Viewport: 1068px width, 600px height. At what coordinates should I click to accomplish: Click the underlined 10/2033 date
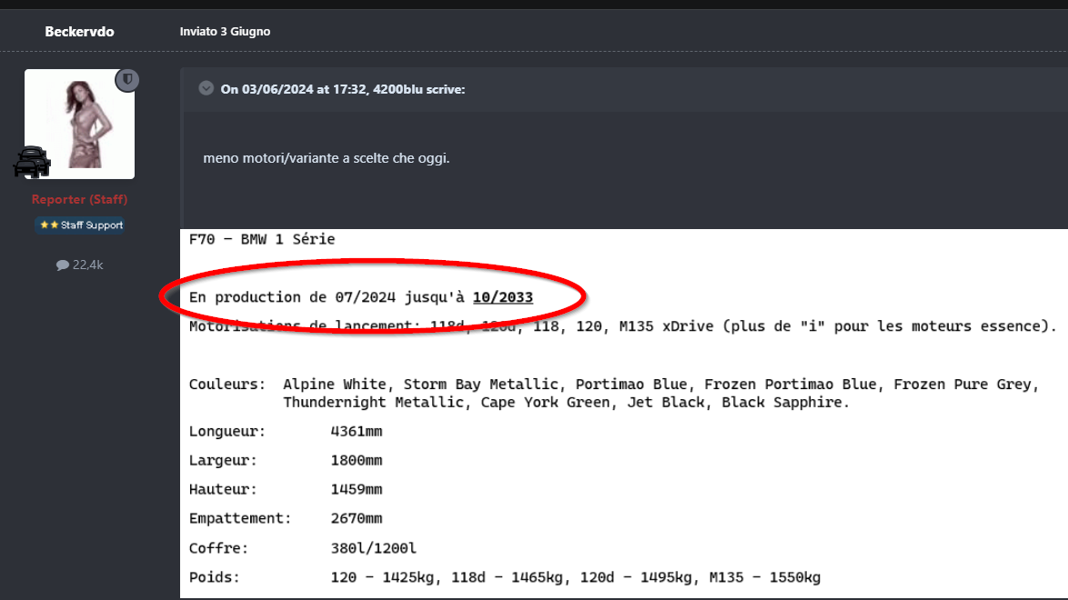point(502,297)
